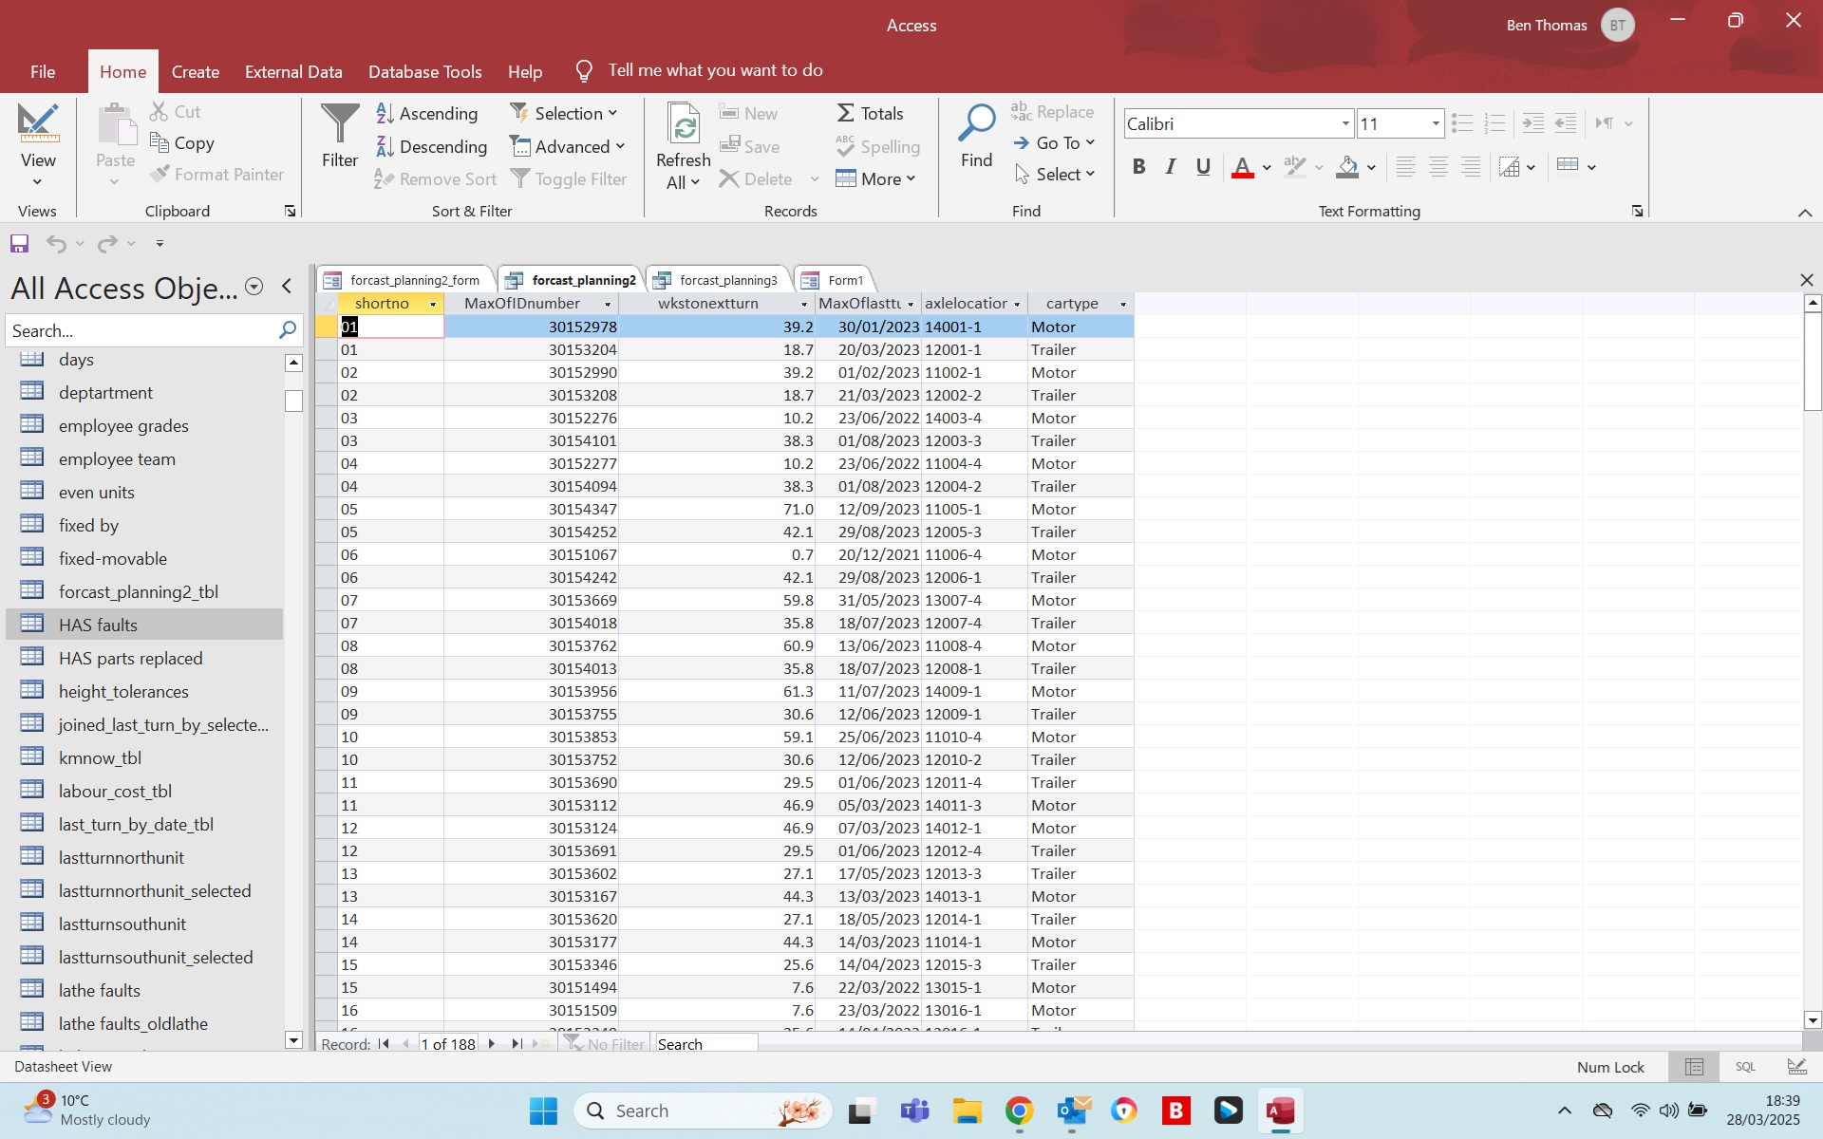The height and width of the screenshot is (1139, 1823).
Task: Open the HAS parts replaced table
Action: point(130,659)
